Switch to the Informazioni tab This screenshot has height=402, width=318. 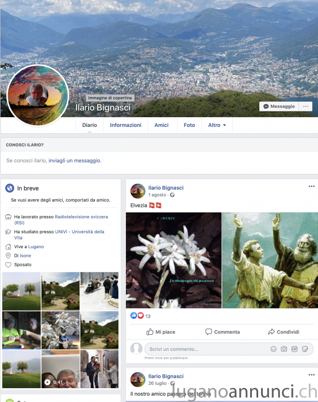pos(125,125)
